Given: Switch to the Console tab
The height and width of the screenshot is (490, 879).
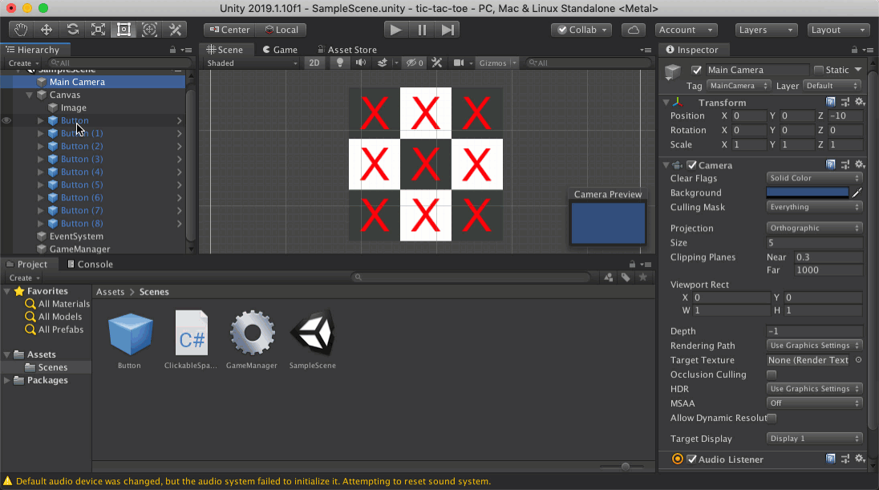Looking at the screenshot, I should (90, 264).
